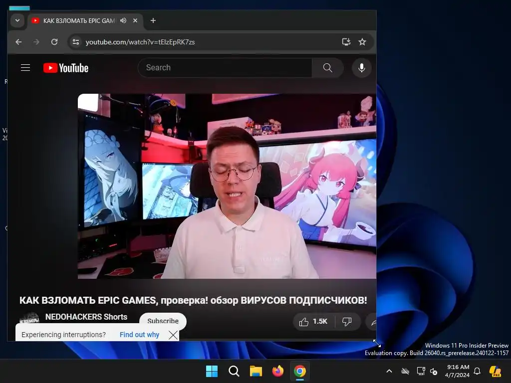Install YouTube app via address bar icon
Viewport: 511px width, 383px height.
pos(346,42)
